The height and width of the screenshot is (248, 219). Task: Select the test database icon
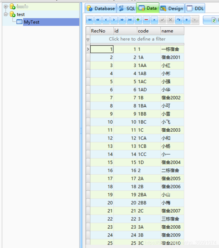pos(13,14)
